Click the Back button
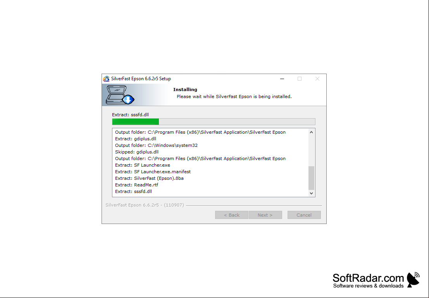This screenshot has height=298, width=429. (x=232, y=215)
